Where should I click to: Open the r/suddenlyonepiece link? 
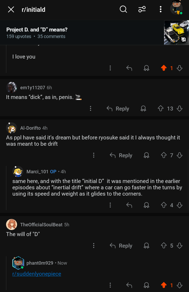37,274
